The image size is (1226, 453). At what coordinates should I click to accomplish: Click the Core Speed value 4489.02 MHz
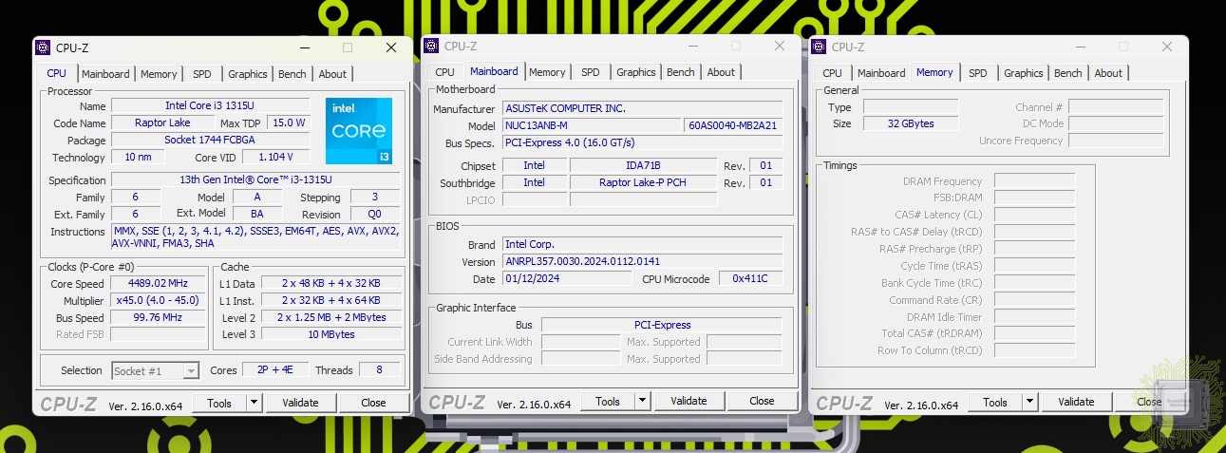click(x=158, y=284)
